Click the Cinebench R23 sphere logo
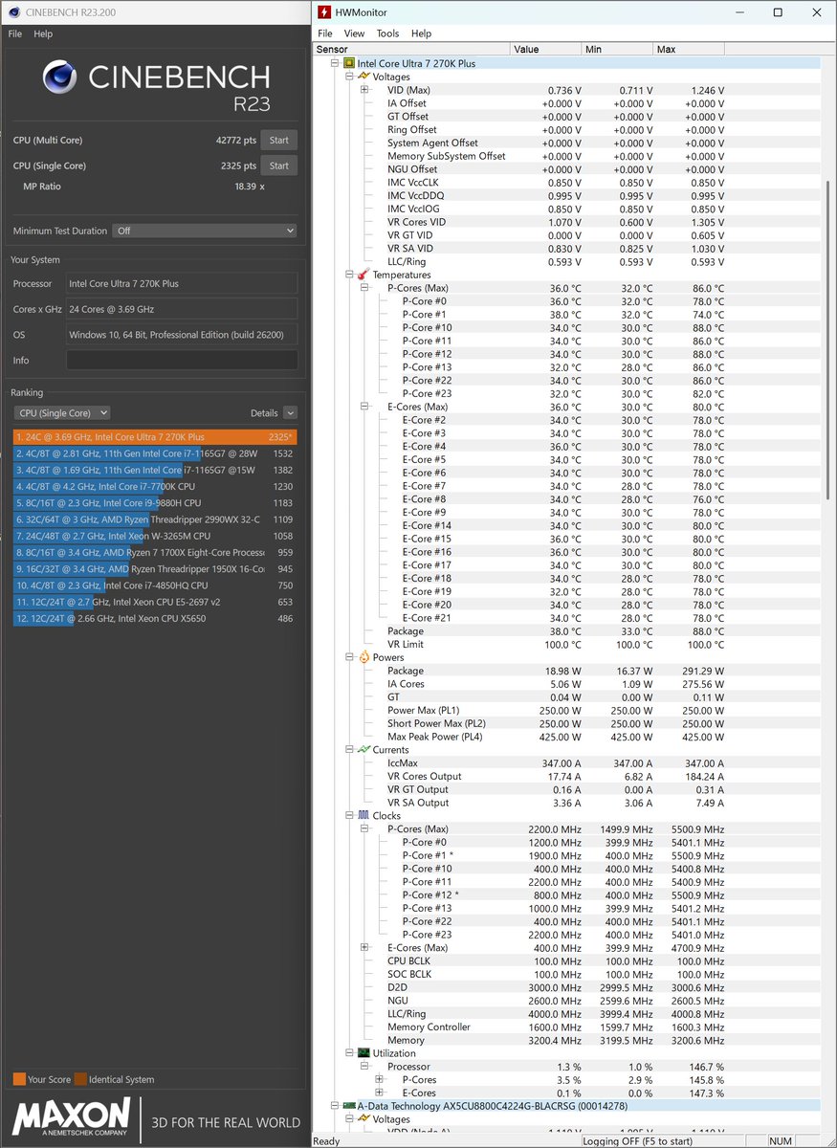 pos(60,77)
